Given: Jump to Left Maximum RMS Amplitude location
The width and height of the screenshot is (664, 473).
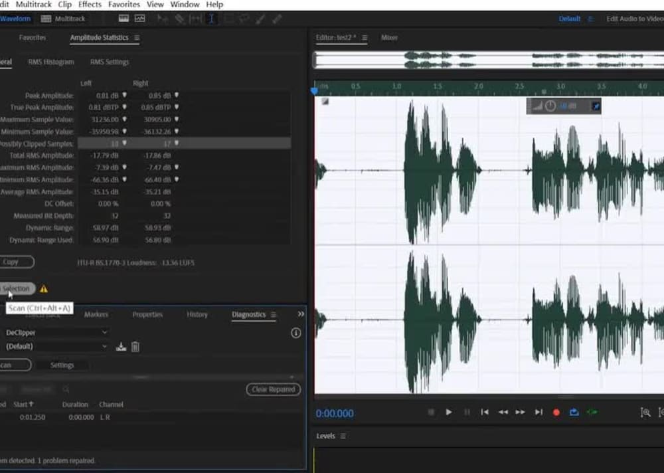Looking at the screenshot, I should pyautogui.click(x=125, y=167).
